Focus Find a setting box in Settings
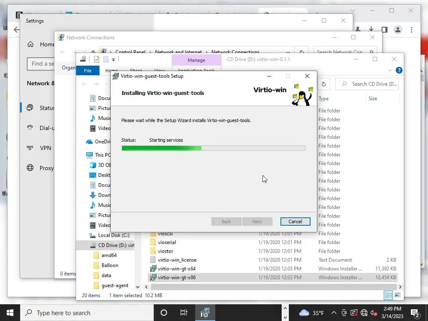The width and height of the screenshot is (428, 321). 41,64
